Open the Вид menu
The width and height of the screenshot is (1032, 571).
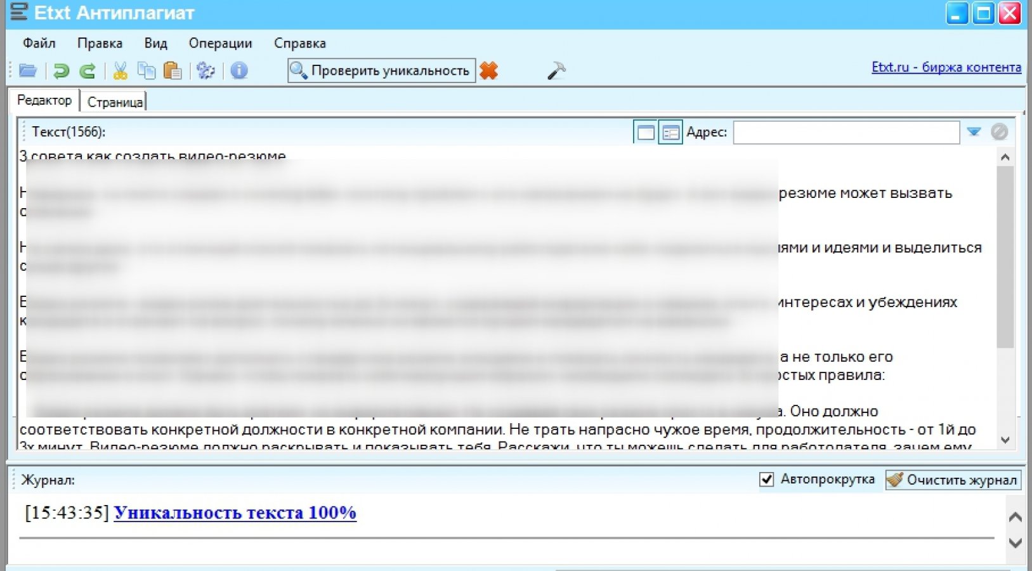click(x=155, y=43)
